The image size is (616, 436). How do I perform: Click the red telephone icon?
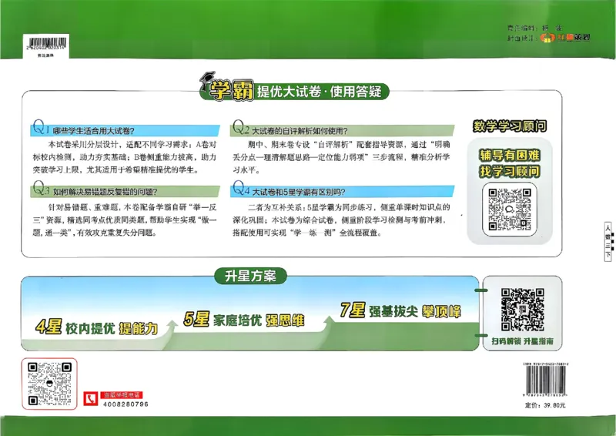(91, 399)
